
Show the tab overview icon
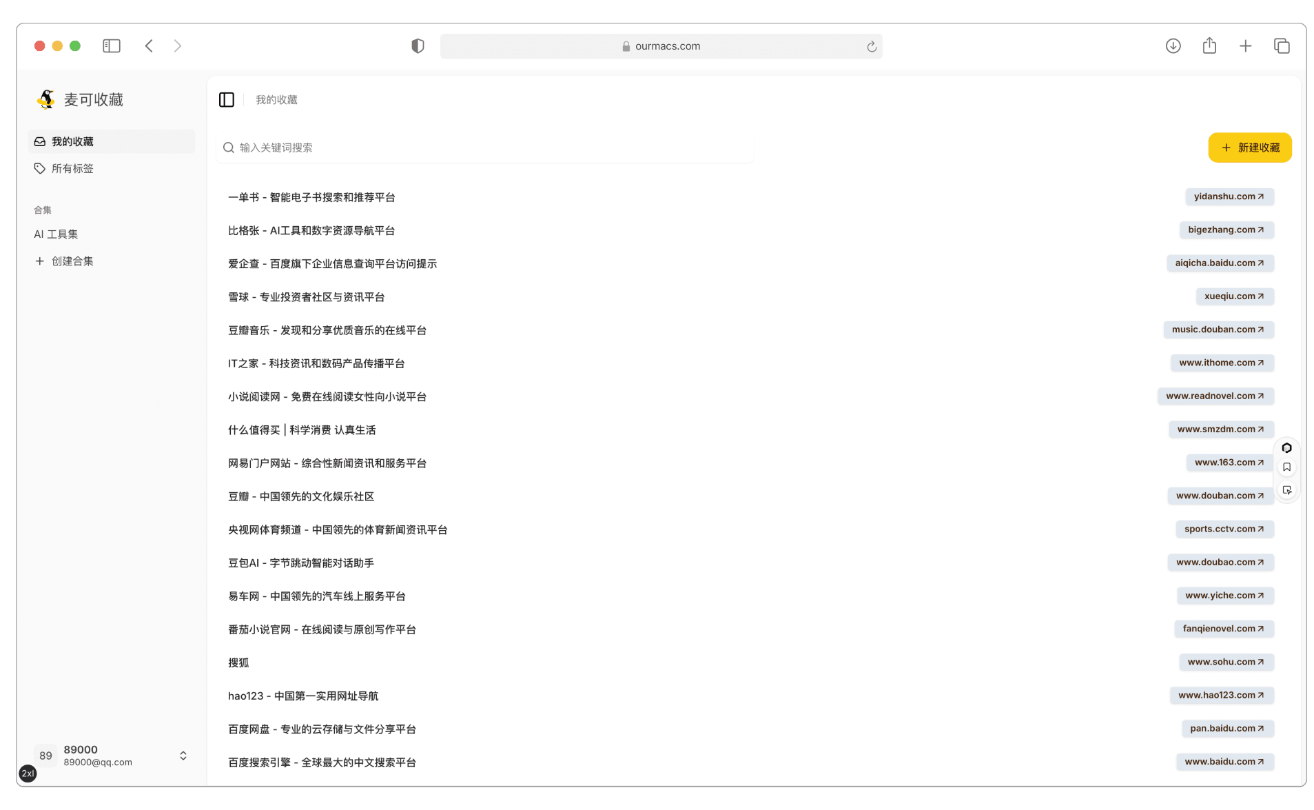click(1282, 46)
